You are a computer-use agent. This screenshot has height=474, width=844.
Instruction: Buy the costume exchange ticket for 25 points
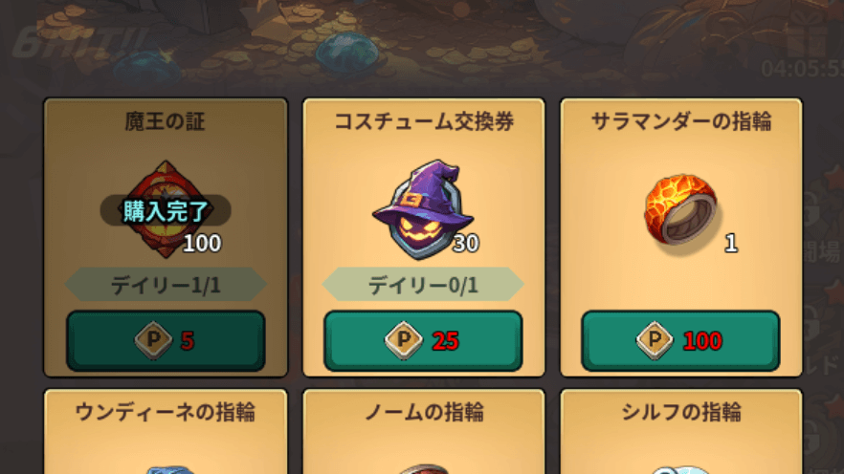coord(423,340)
